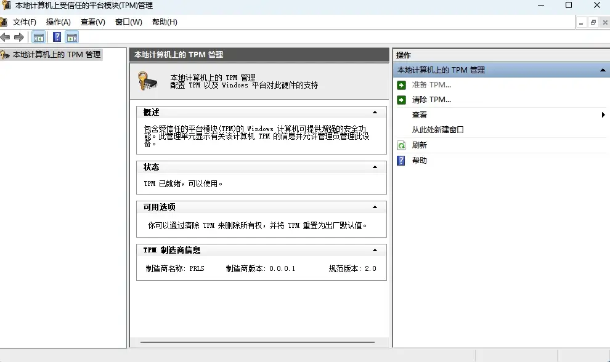Click the help book icon beside 帮助
Image resolution: width=610 pixels, height=362 pixels.
point(401,161)
